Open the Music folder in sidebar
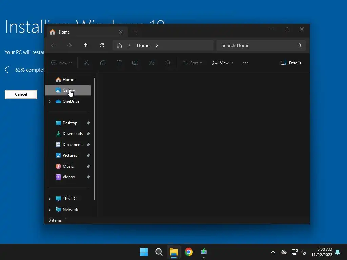This screenshot has width=347, height=260. [x=68, y=166]
